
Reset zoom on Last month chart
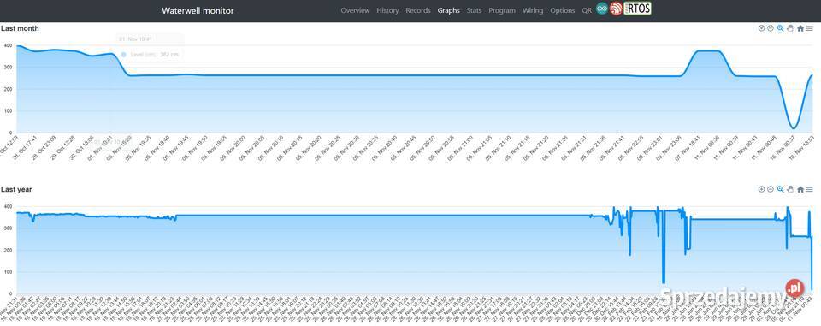click(800, 29)
